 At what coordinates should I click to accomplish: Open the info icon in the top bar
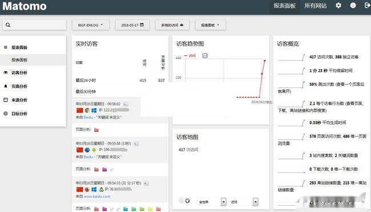353,6
